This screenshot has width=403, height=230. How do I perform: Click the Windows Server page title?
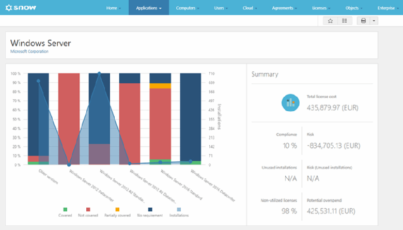pos(41,43)
